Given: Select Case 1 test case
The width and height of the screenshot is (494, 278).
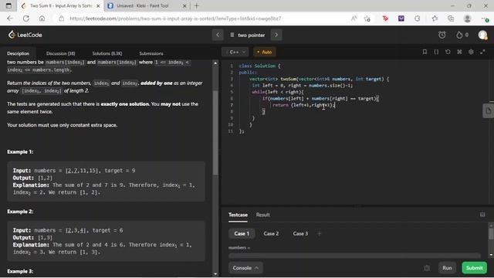Looking at the screenshot, I should pos(242,233).
